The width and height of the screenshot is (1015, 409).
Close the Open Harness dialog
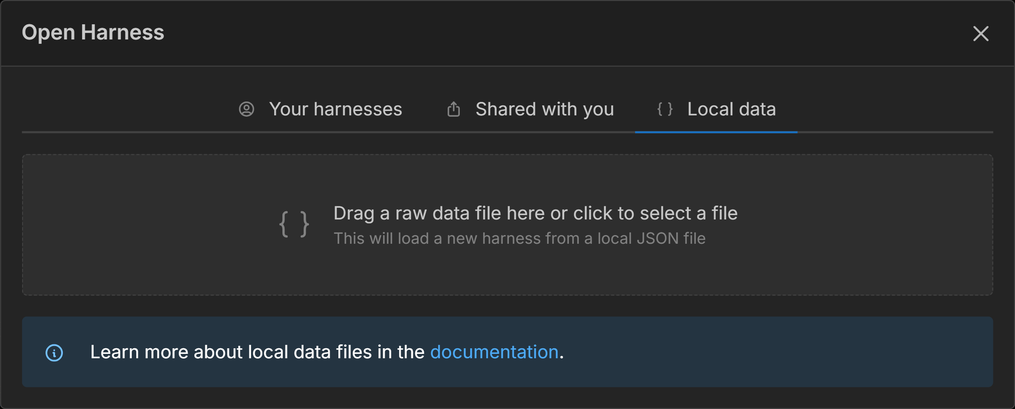(x=980, y=34)
